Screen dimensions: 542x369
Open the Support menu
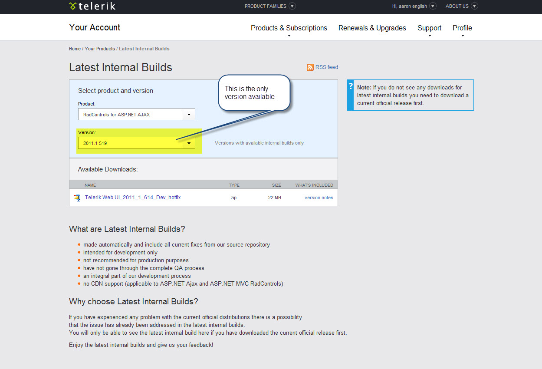[429, 28]
